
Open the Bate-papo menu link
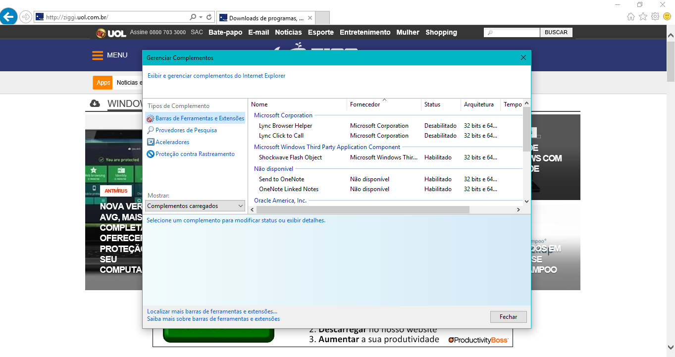225,32
